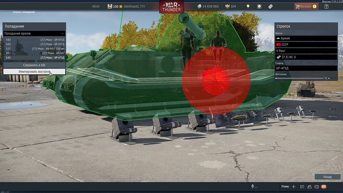Click the microphone voice chat icon
The height and width of the screenshot is (193, 343).
pyautogui.click(x=253, y=186)
